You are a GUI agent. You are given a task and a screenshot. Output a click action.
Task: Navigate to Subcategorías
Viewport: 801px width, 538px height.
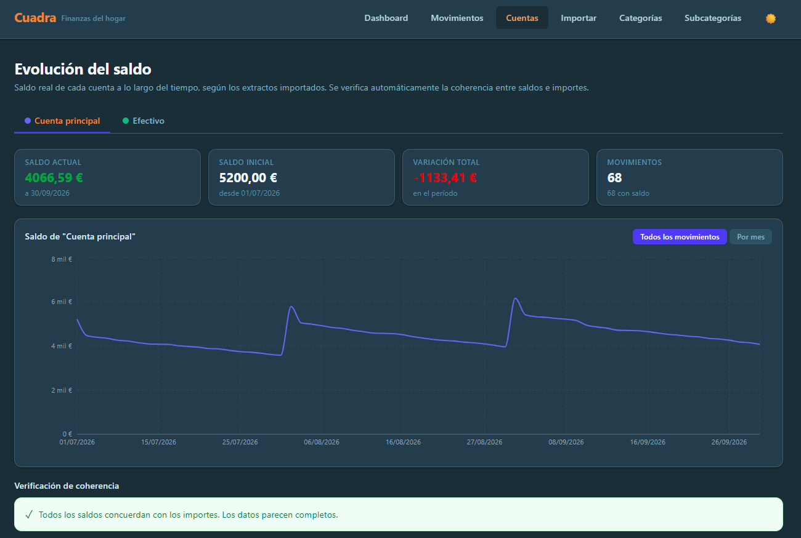[713, 18]
